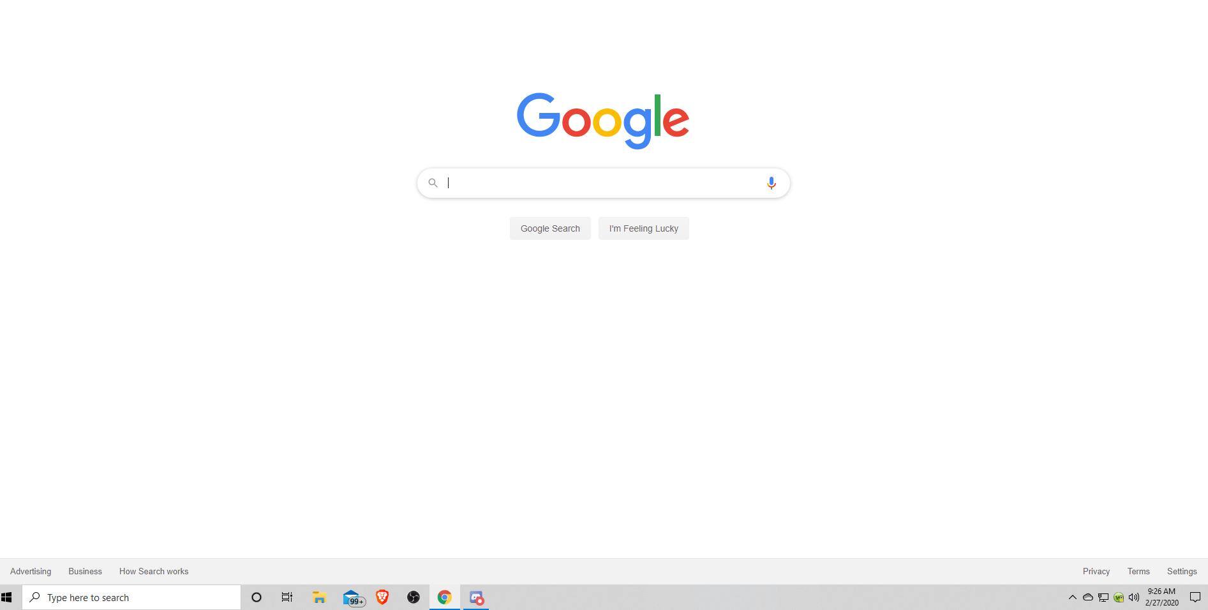Open the Privacy footer link
Viewport: 1208px width, 610px height.
pos(1096,571)
